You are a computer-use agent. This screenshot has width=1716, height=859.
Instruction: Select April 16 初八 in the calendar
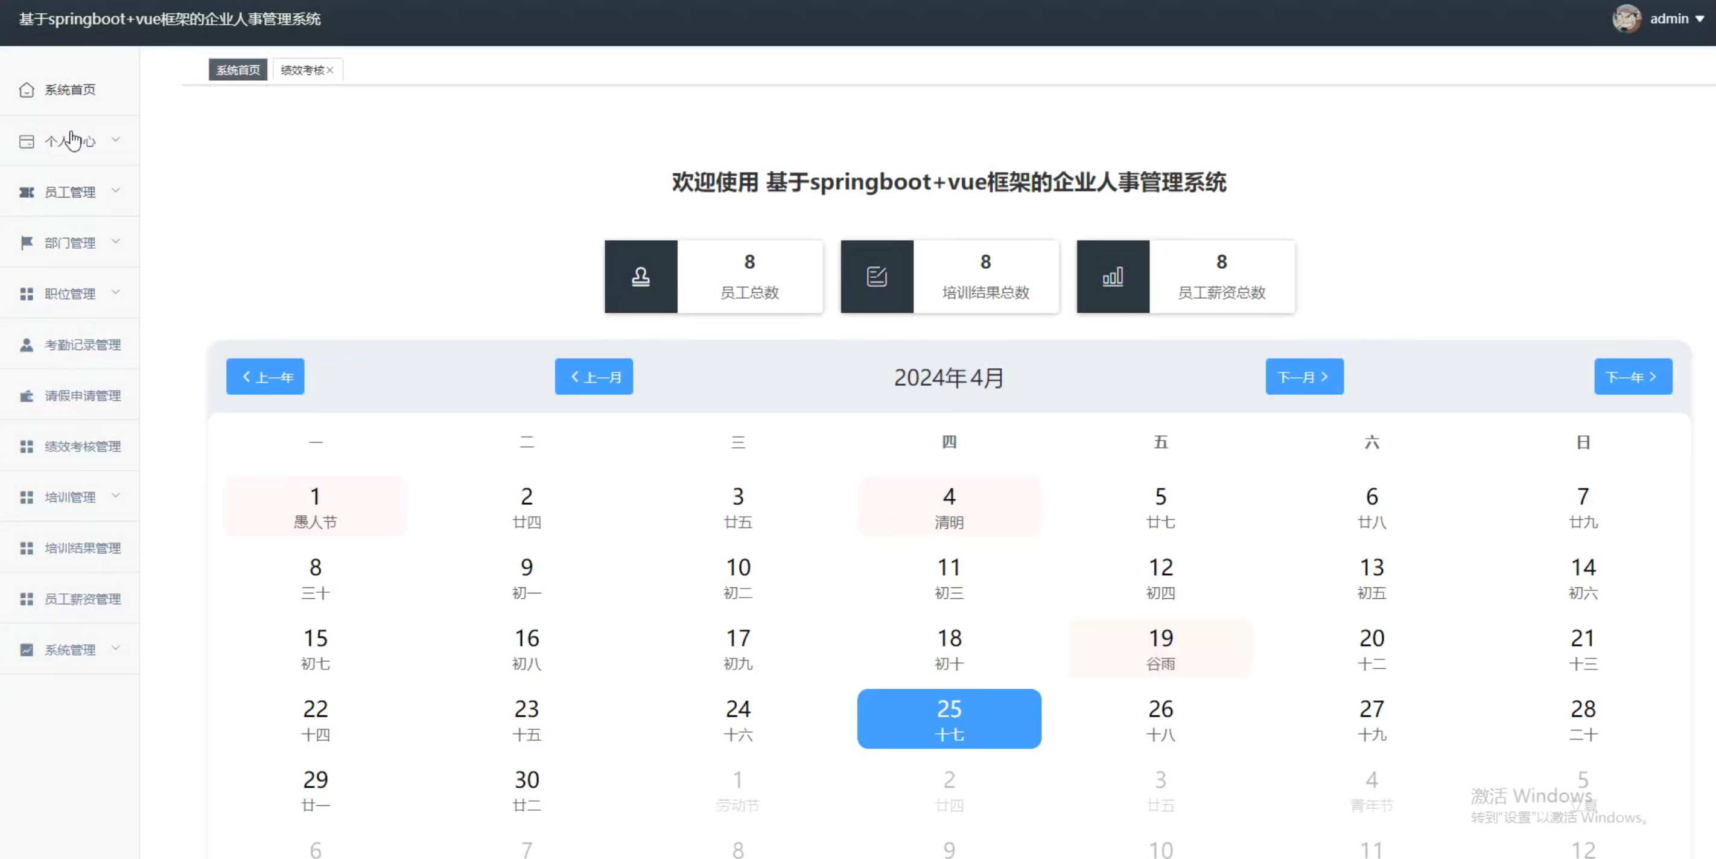coord(527,649)
